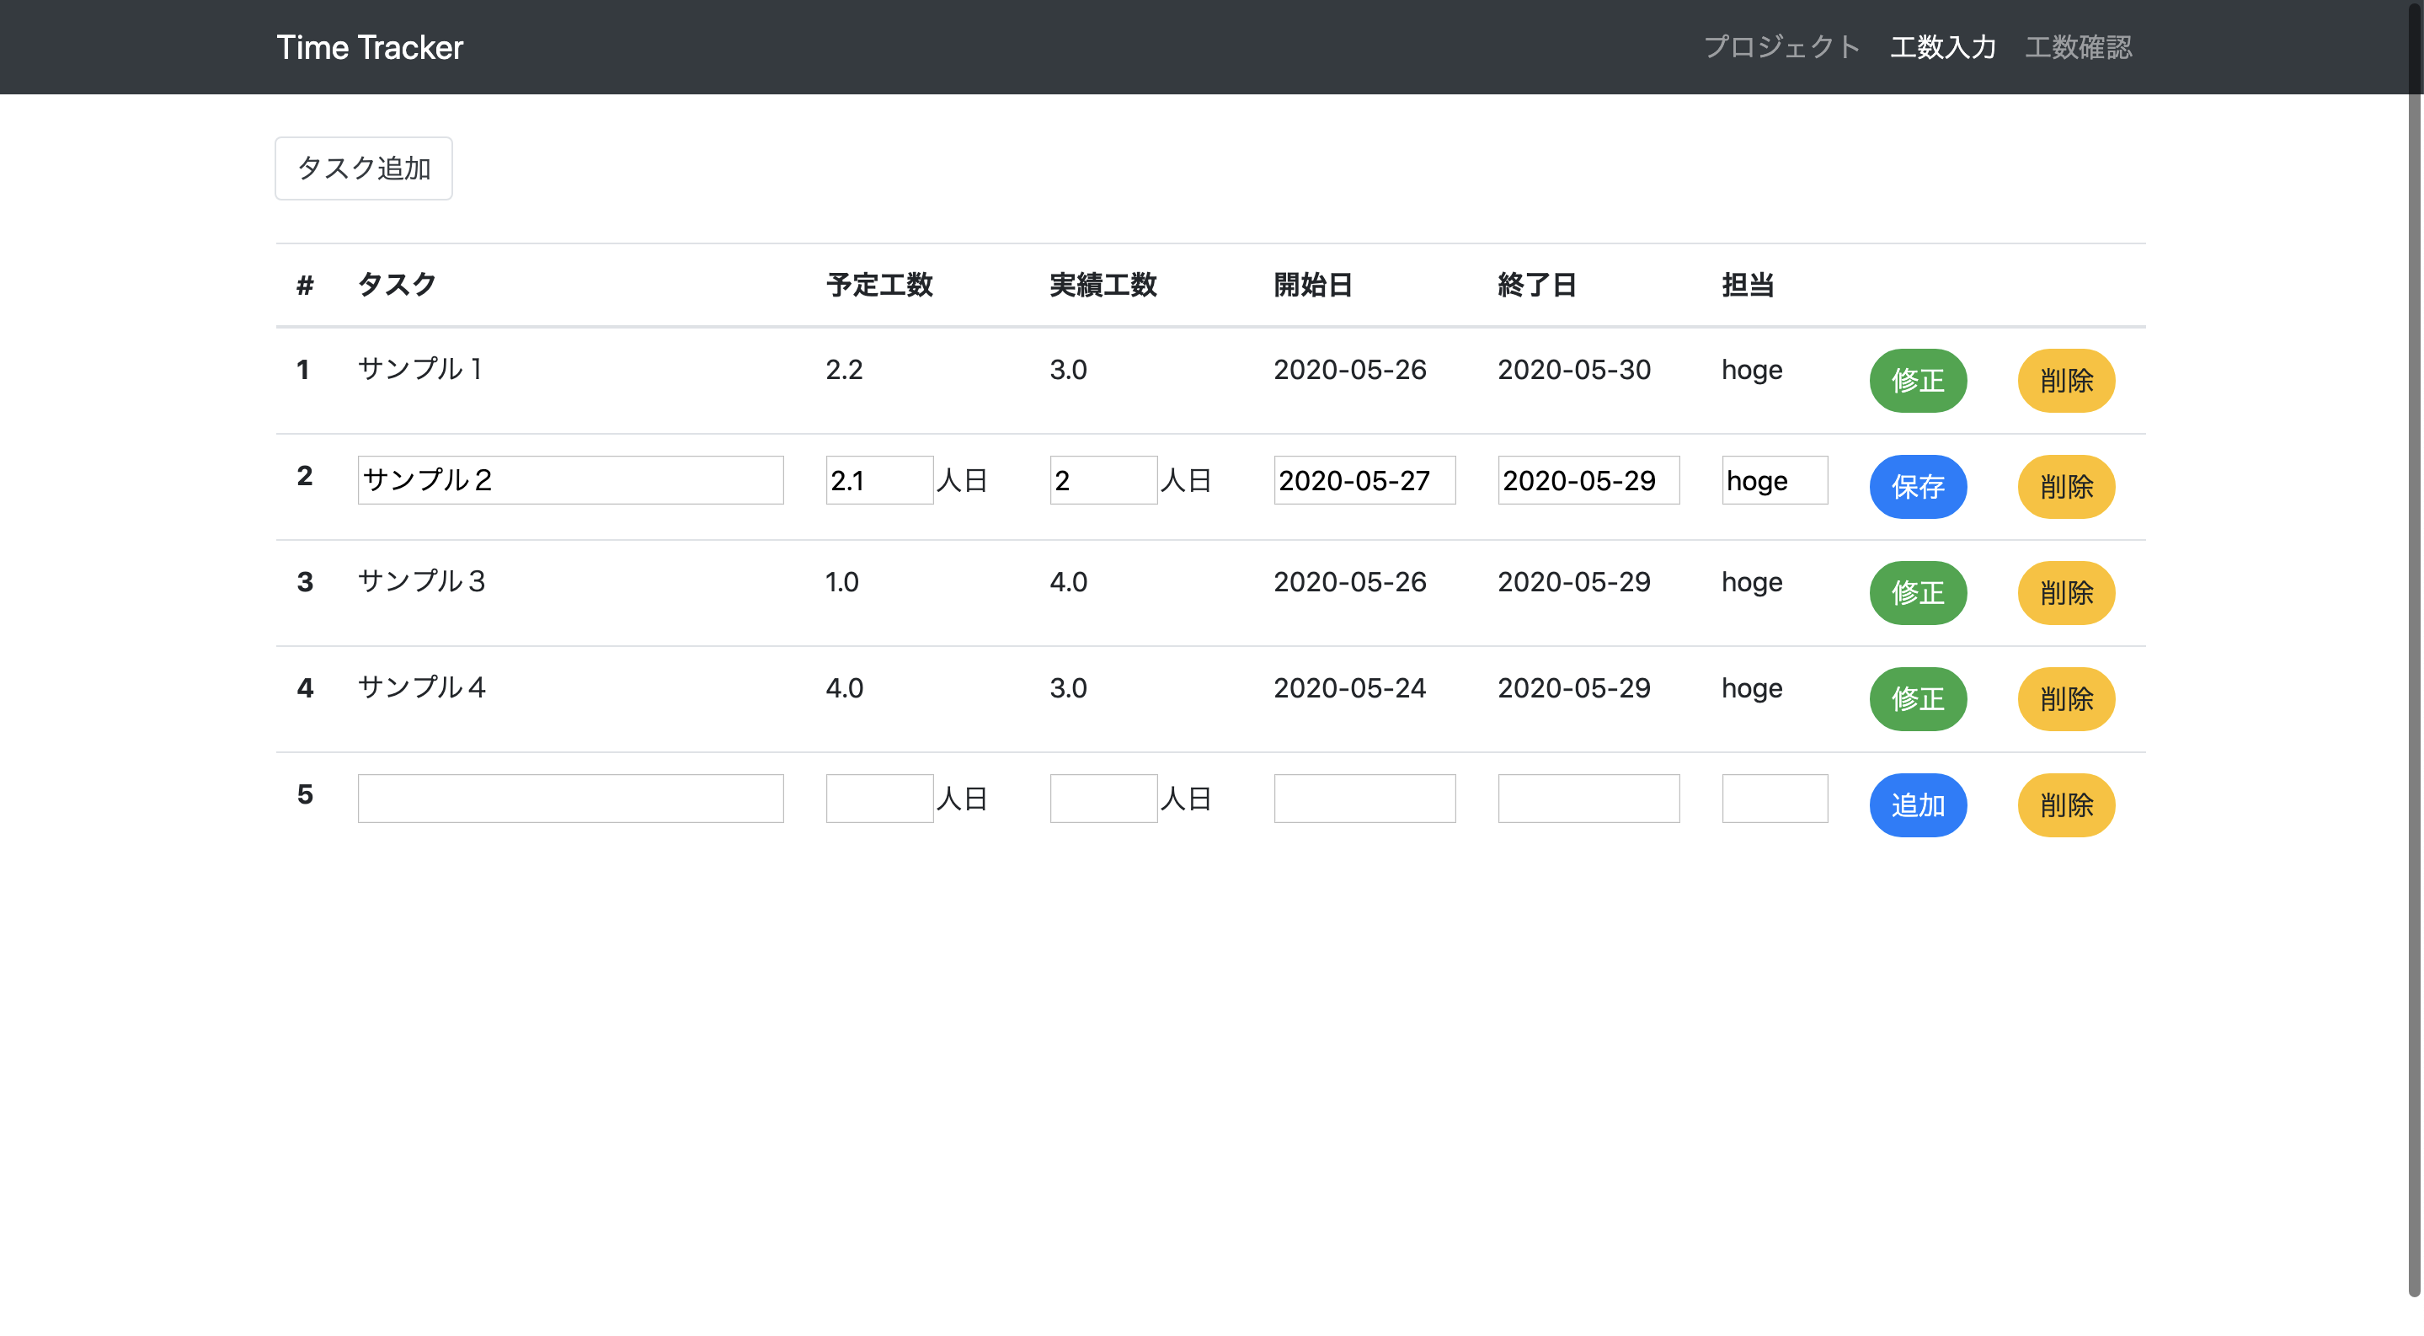Click 修正 button for サンプル 4
Image resolution: width=2424 pixels, height=1336 pixels.
point(1918,699)
